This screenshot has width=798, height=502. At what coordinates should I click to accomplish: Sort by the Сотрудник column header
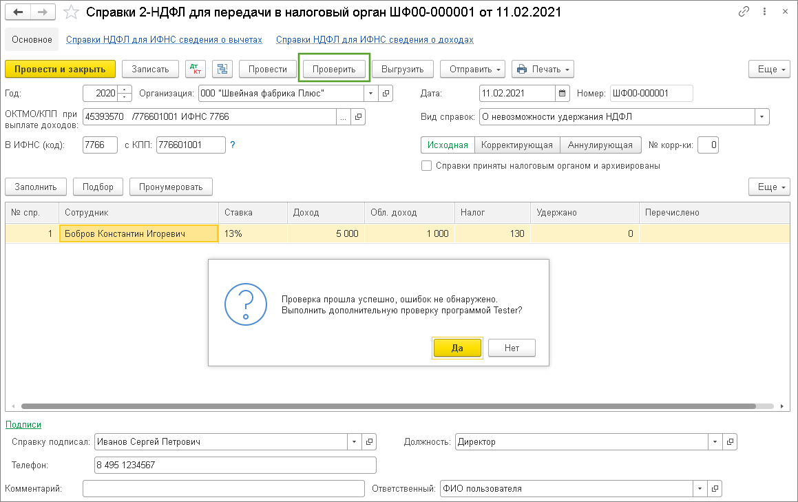(x=138, y=212)
